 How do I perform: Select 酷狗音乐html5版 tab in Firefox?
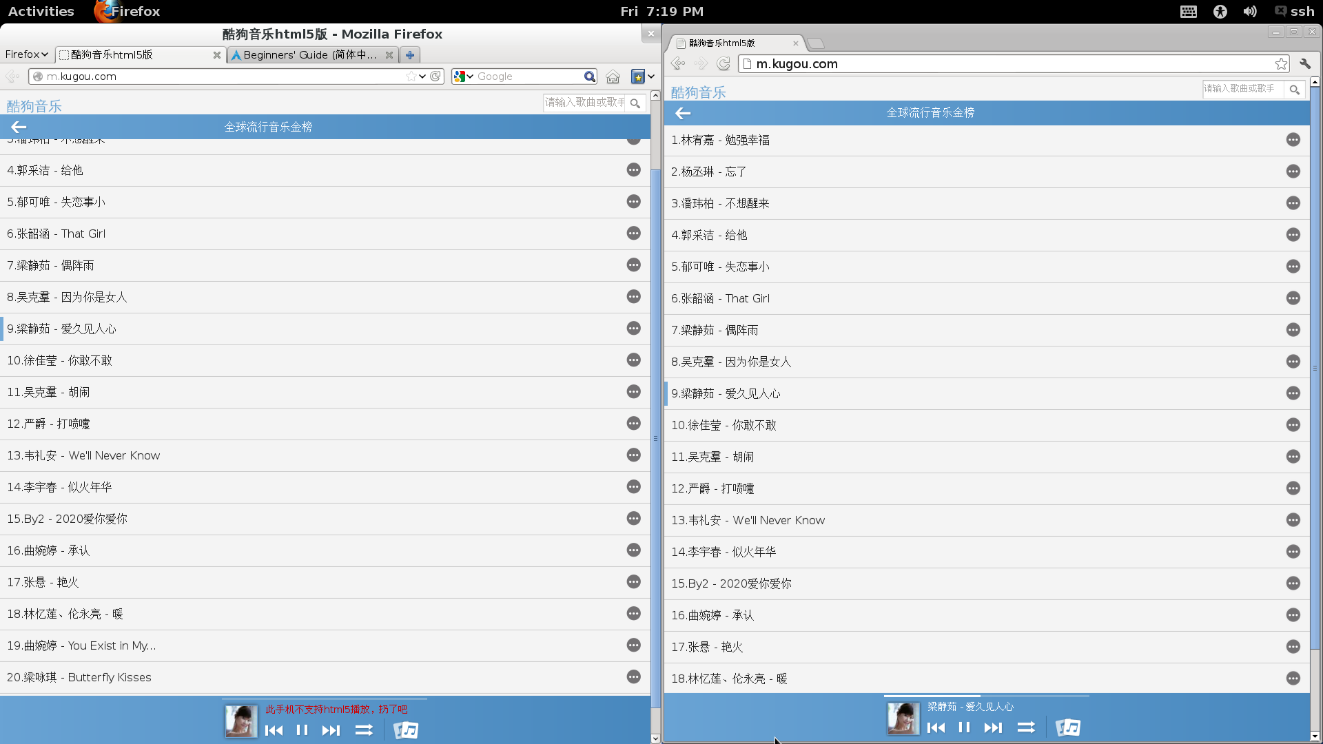[x=139, y=54]
